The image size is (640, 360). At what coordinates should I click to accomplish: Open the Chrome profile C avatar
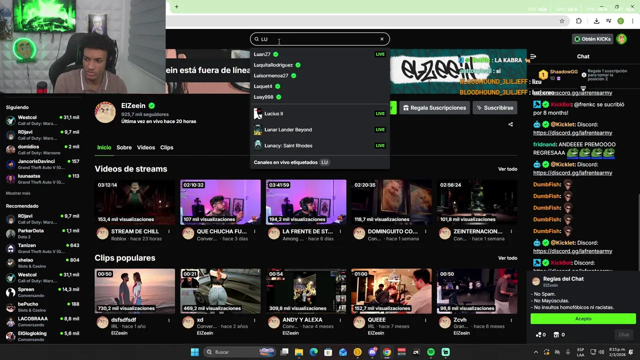click(620, 21)
